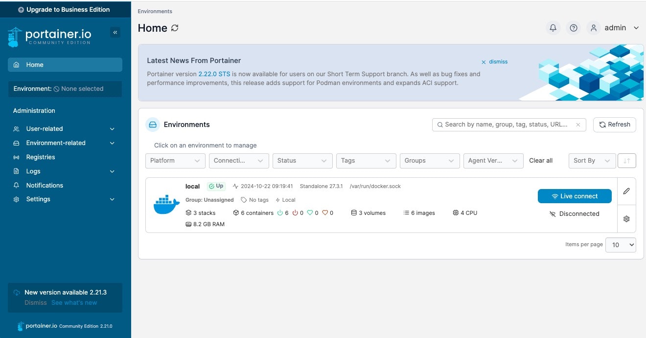Click Upgrade to Business Edition banner

(66, 9)
